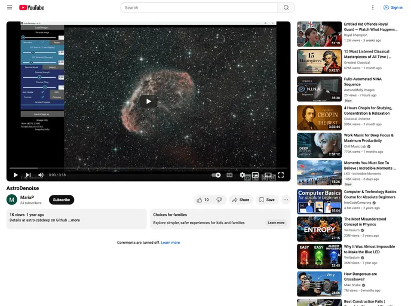Open the ENTROPY thumbnail image
411x306 pixels.
click(x=319, y=229)
